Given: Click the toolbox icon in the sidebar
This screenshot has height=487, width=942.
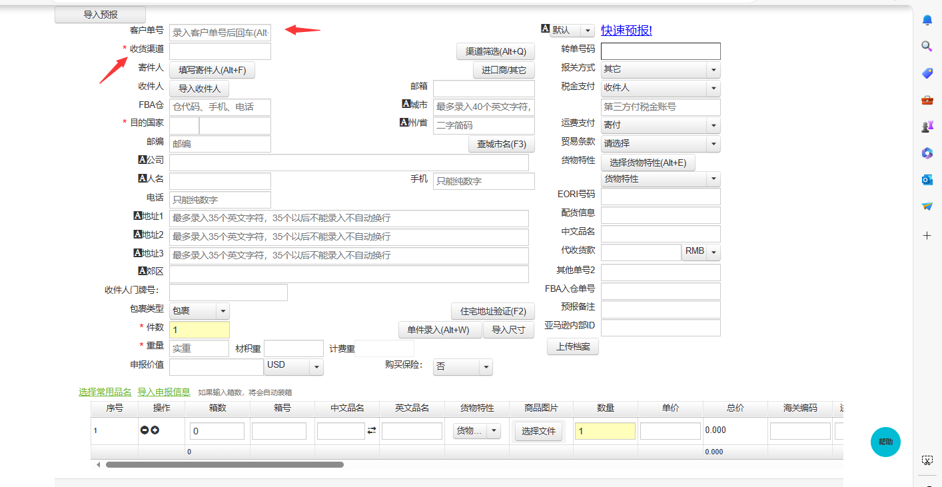Looking at the screenshot, I should [x=927, y=100].
